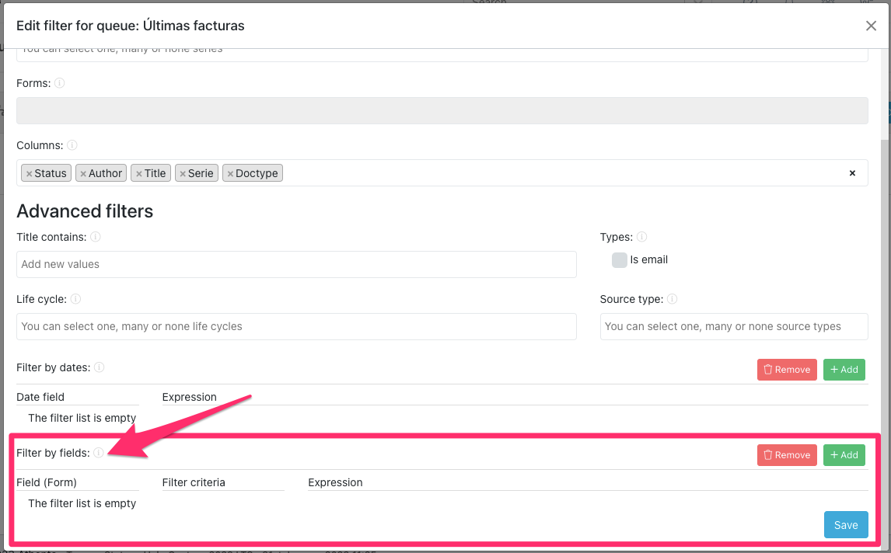Clear all selected columns with the x
891x553 pixels.
[852, 173]
